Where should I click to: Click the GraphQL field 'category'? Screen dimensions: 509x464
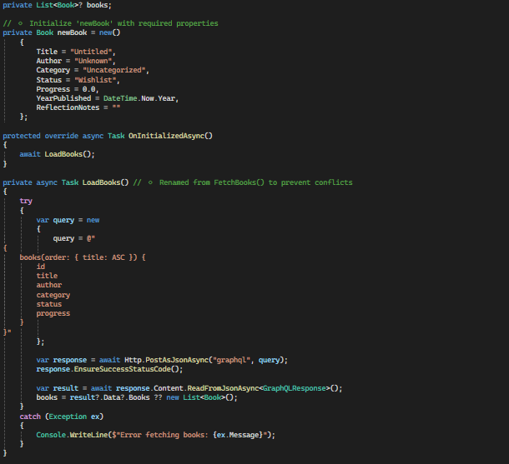click(53, 295)
